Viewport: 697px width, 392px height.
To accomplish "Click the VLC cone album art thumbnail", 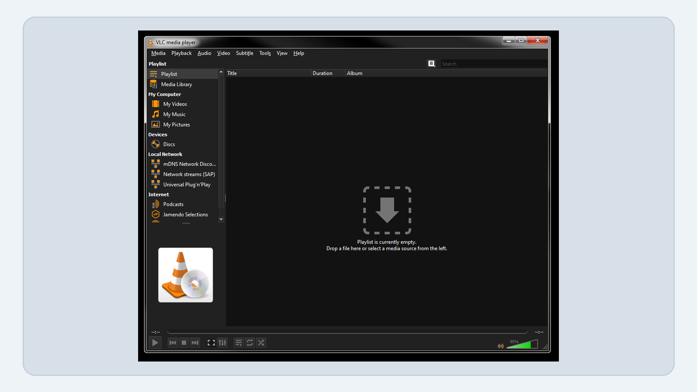I will 186,275.
